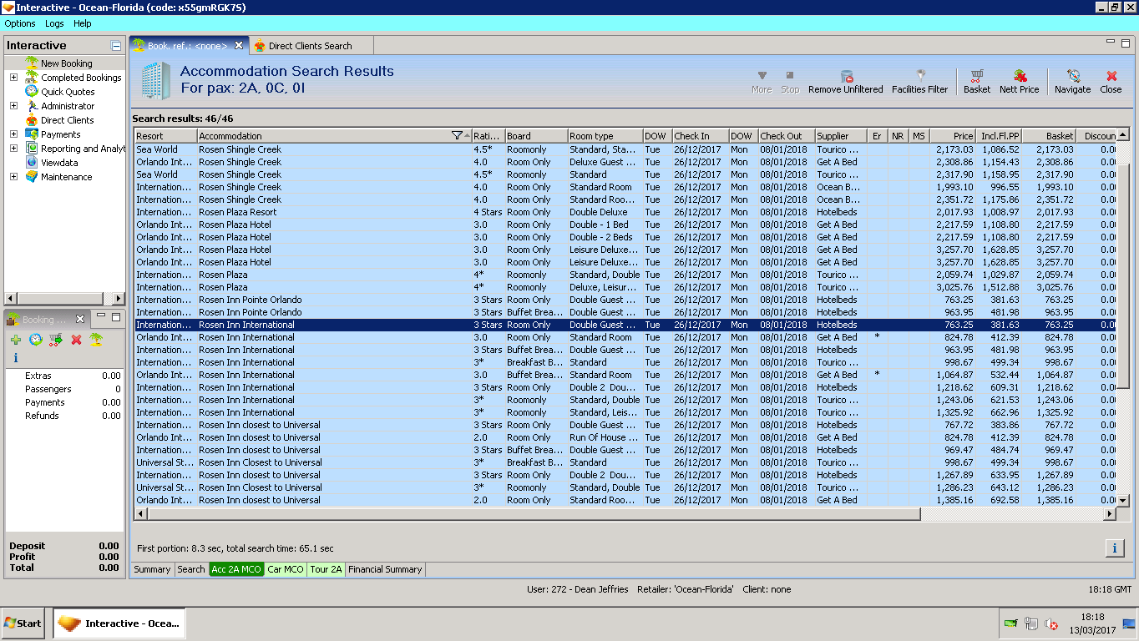Click the Nett Price icon
This screenshot has height=641, width=1139.
tap(1020, 76)
